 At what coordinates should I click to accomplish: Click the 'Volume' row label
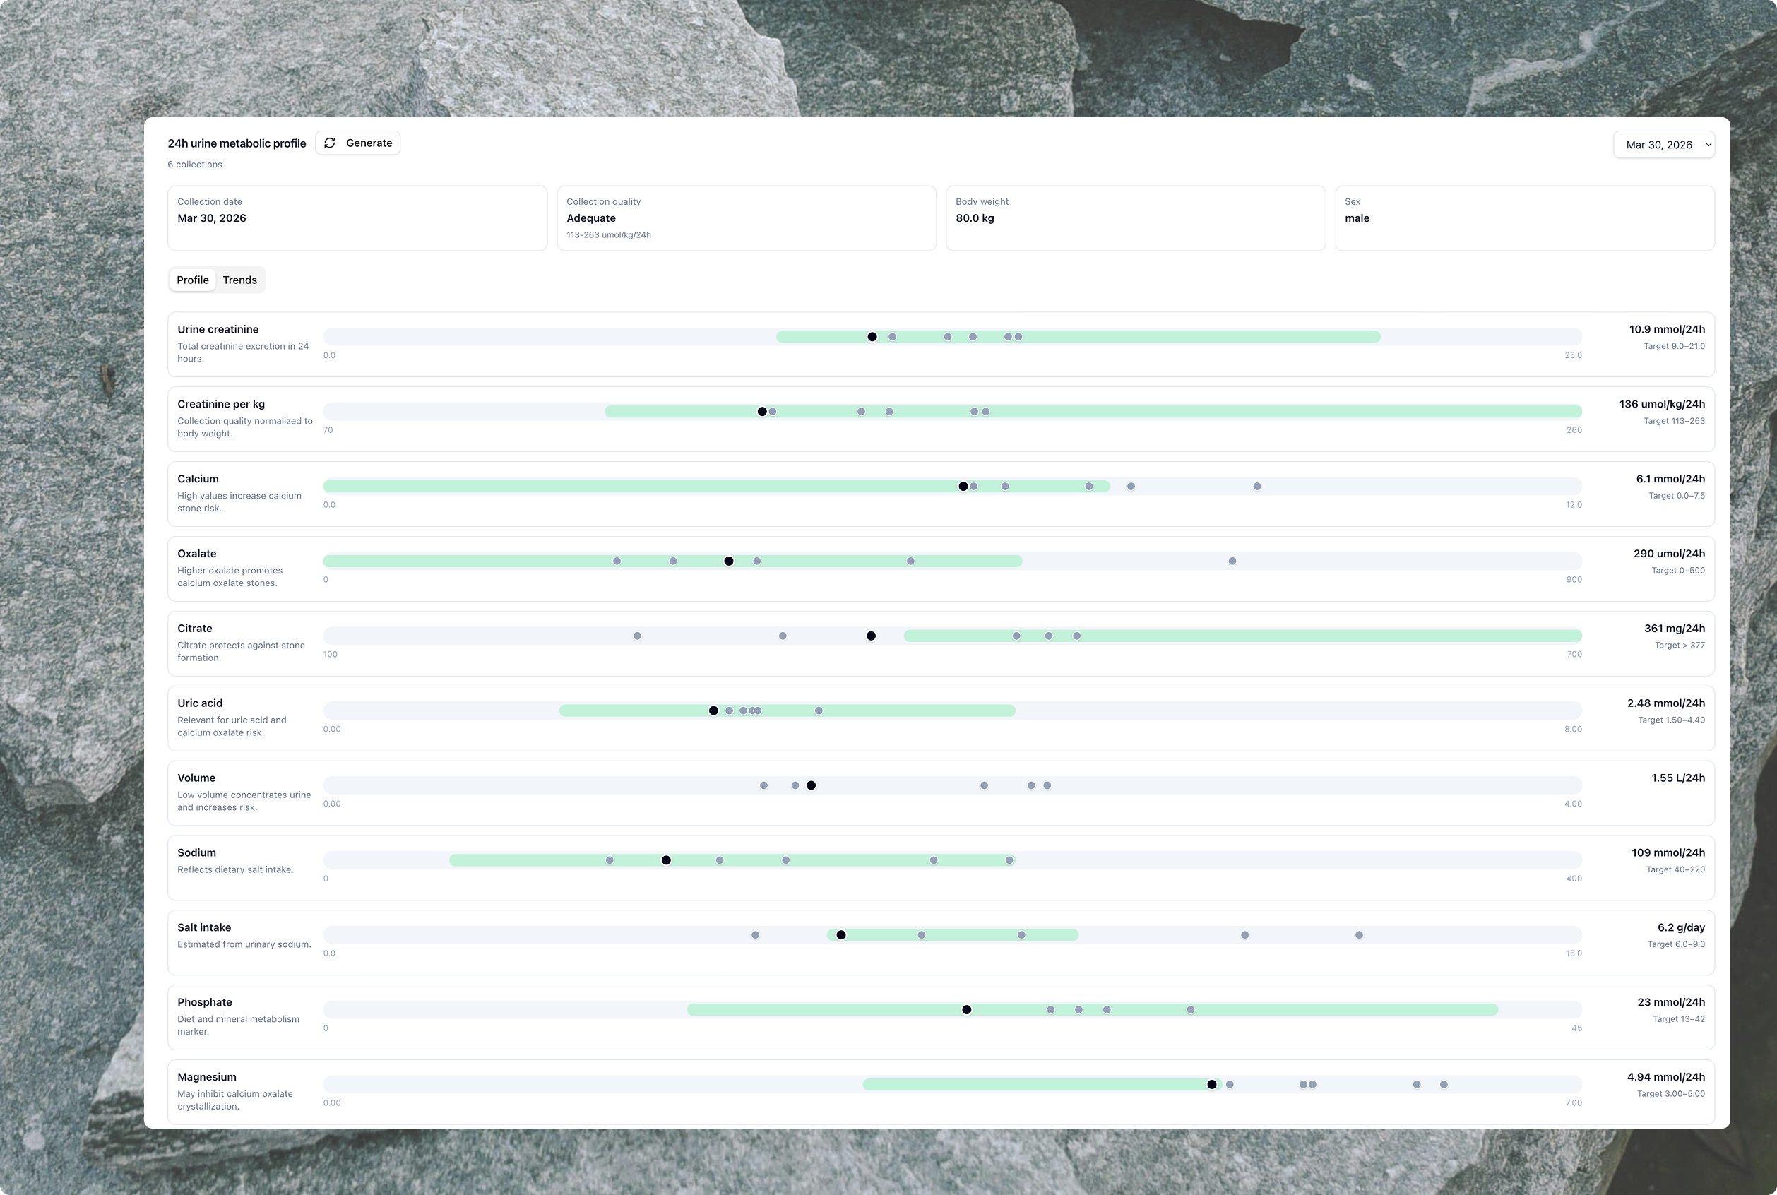(x=196, y=778)
